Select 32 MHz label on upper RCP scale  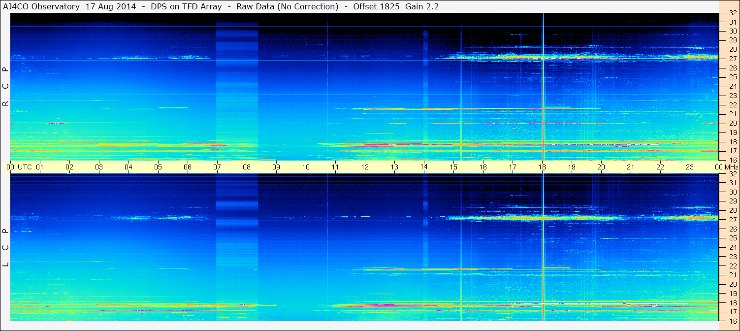[x=732, y=13]
